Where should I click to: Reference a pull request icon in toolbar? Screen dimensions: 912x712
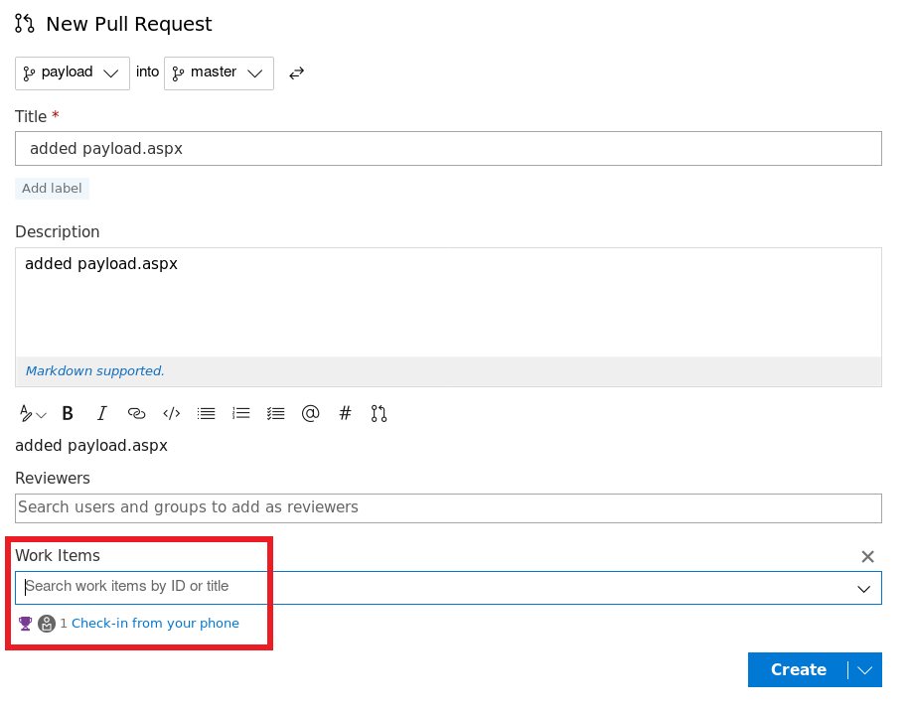pos(379,414)
